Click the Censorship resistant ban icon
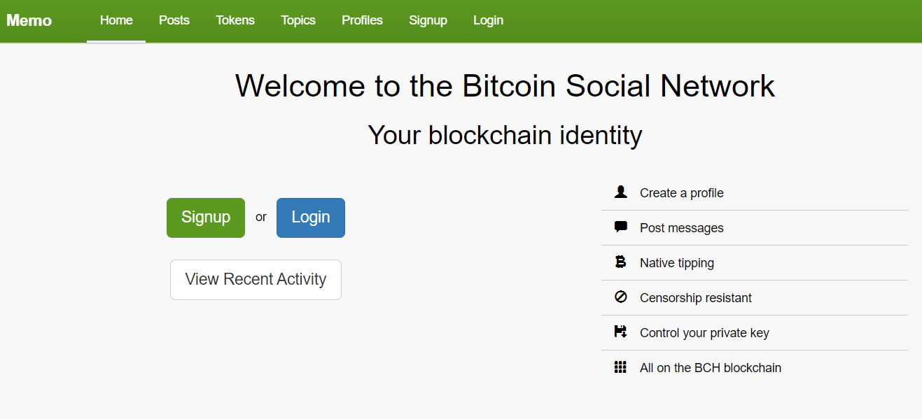Image resolution: width=922 pixels, height=419 pixels. [x=620, y=297]
